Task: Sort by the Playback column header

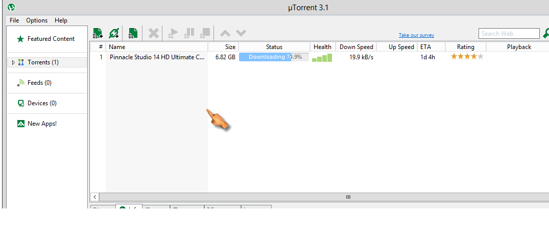Action: tap(518, 47)
